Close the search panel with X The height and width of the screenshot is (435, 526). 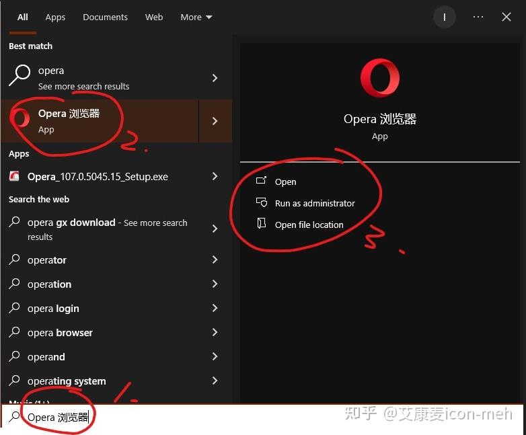point(506,17)
